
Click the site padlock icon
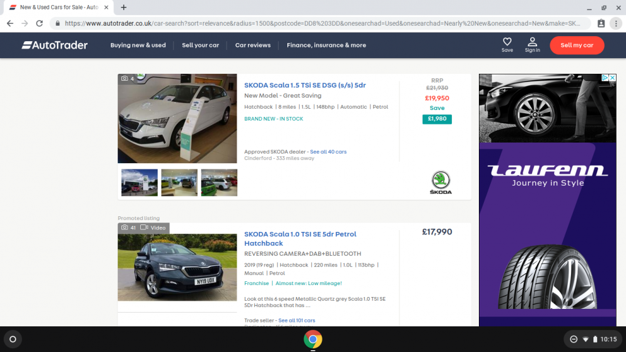[58, 24]
